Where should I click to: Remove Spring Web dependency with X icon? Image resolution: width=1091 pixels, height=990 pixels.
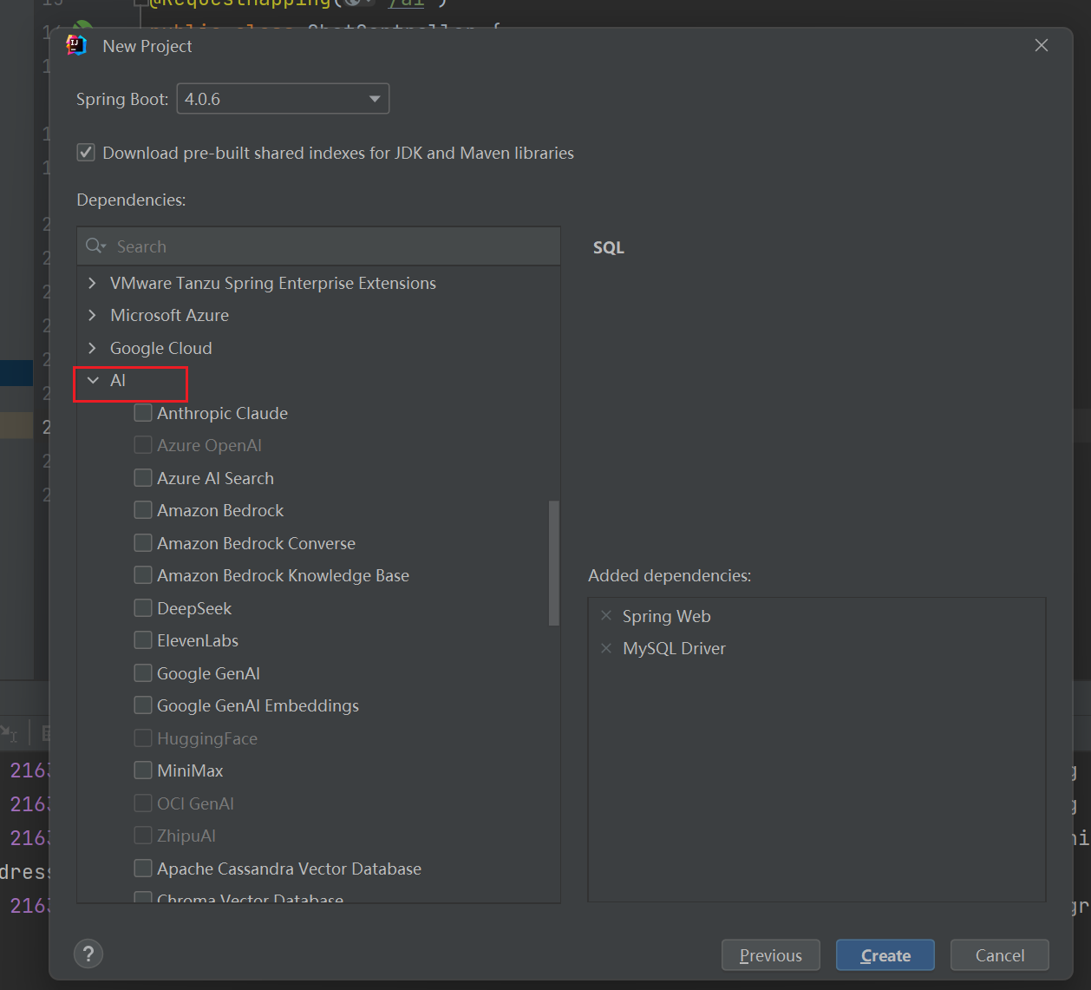pyautogui.click(x=606, y=615)
